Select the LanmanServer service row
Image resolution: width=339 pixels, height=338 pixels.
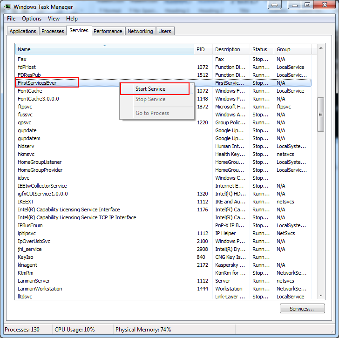point(34,281)
